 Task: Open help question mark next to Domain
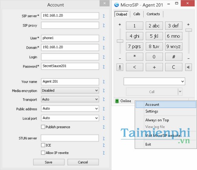tap(104, 47)
